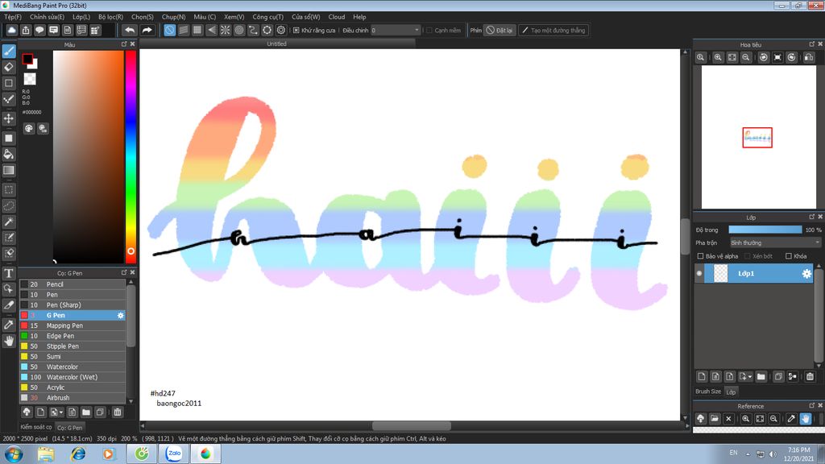Undock the Màu panel with float icon
825x464 pixels.
coord(124,44)
